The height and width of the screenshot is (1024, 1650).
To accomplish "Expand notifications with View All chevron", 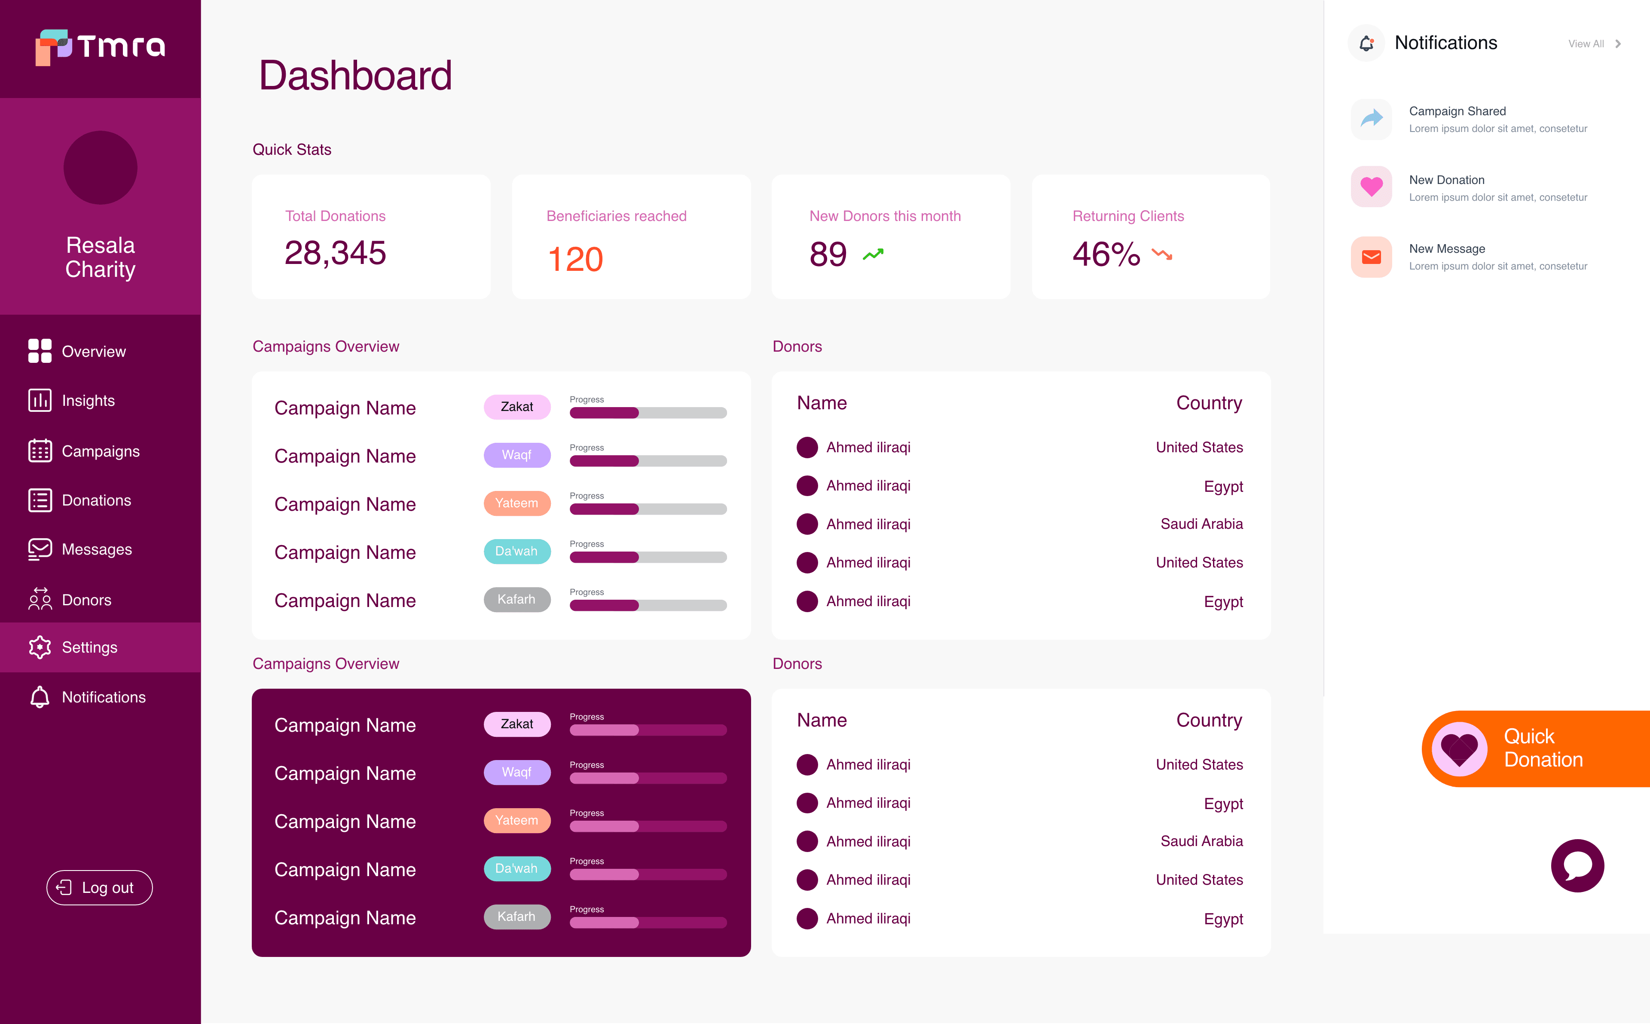I will click(x=1618, y=44).
